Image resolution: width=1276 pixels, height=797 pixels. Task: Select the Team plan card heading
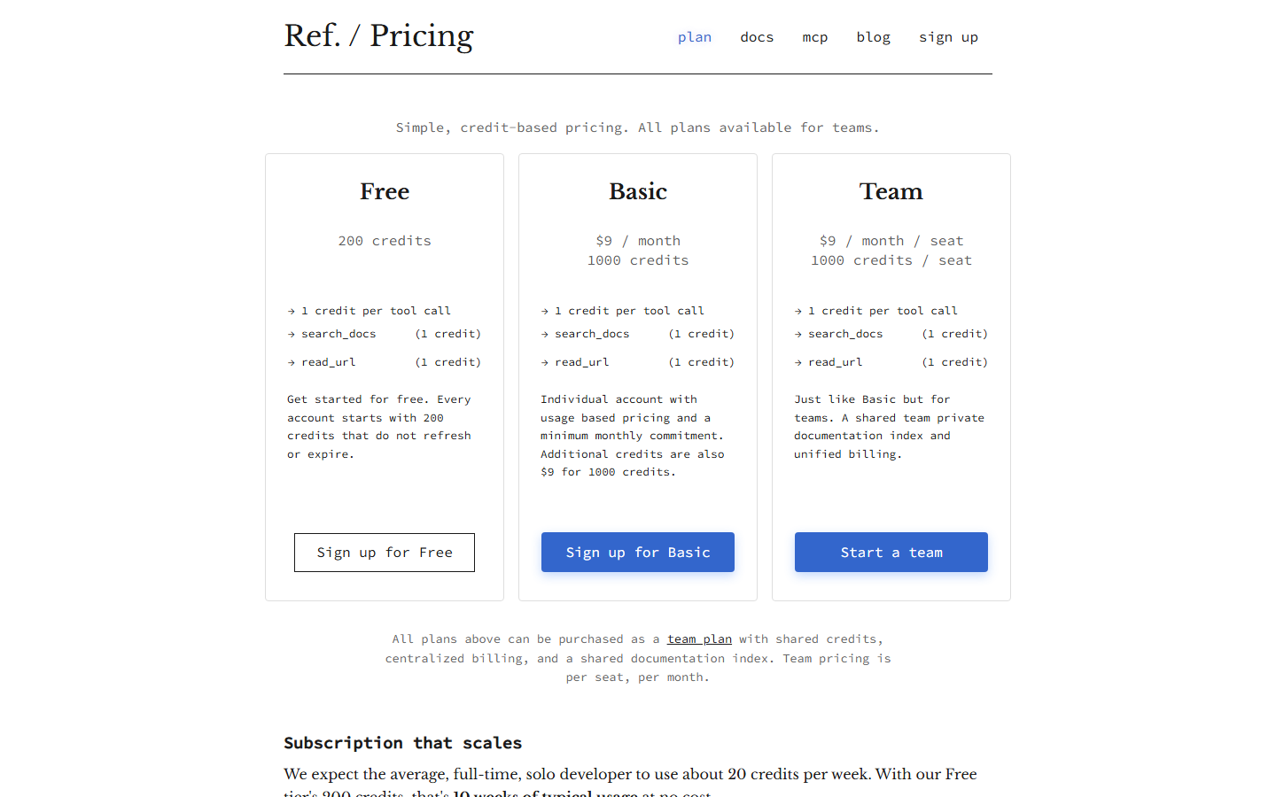[x=891, y=191]
